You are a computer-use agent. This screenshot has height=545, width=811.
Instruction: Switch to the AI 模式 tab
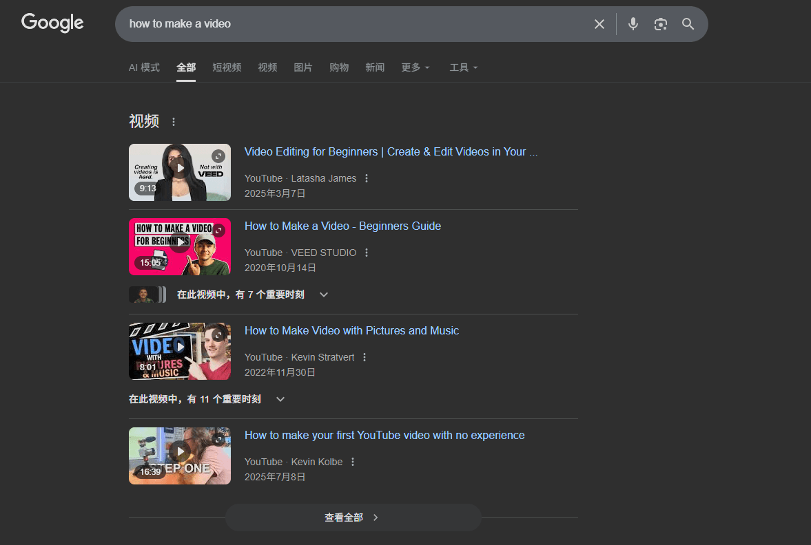point(144,67)
